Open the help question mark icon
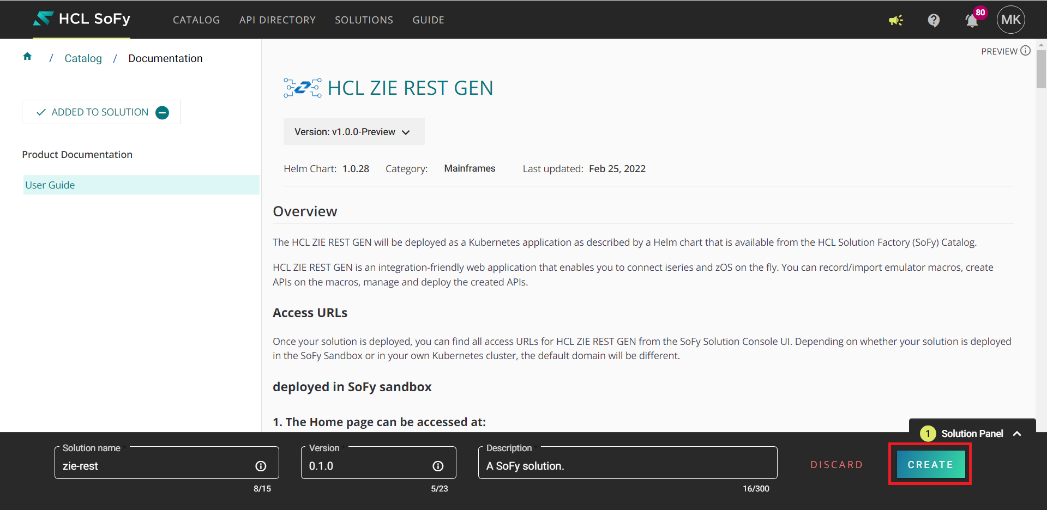This screenshot has height=510, width=1047. pos(934,20)
